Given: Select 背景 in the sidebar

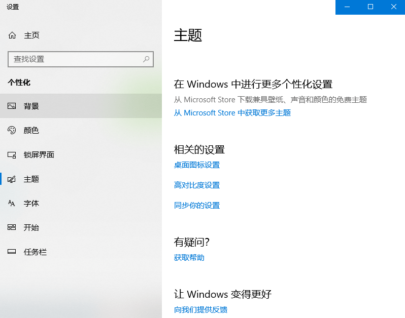Looking at the screenshot, I should pos(81,106).
